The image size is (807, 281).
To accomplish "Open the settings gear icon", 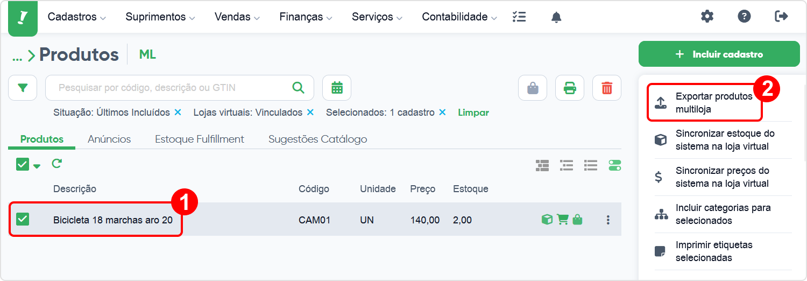I will click(707, 16).
